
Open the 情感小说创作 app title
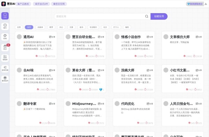tap(131, 37)
